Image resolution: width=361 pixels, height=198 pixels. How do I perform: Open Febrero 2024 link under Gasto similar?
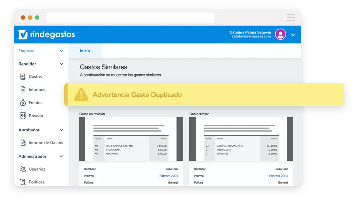tap(278, 176)
